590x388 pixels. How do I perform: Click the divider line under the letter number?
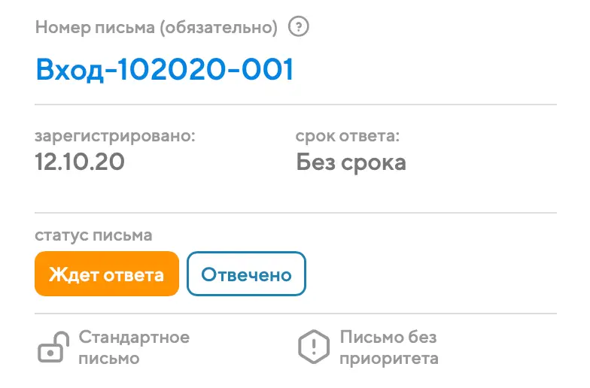point(295,105)
